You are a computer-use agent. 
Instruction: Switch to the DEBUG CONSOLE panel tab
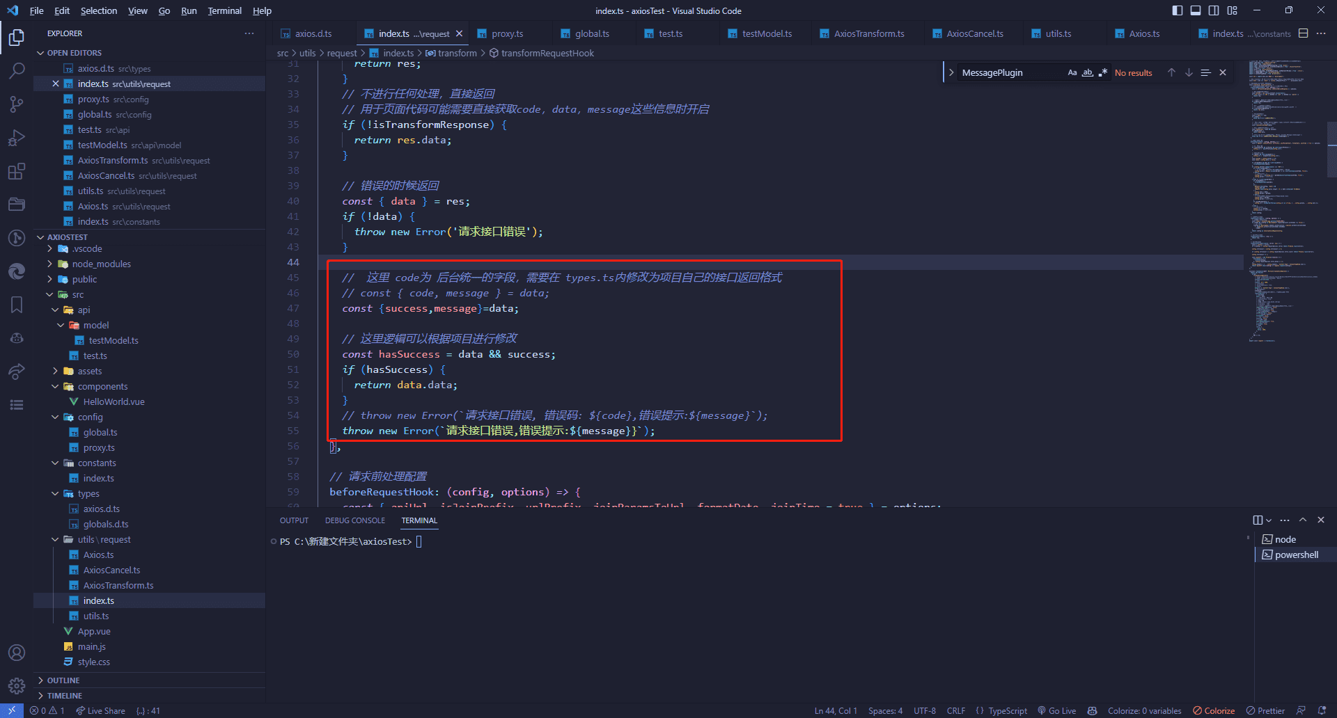pyautogui.click(x=354, y=520)
